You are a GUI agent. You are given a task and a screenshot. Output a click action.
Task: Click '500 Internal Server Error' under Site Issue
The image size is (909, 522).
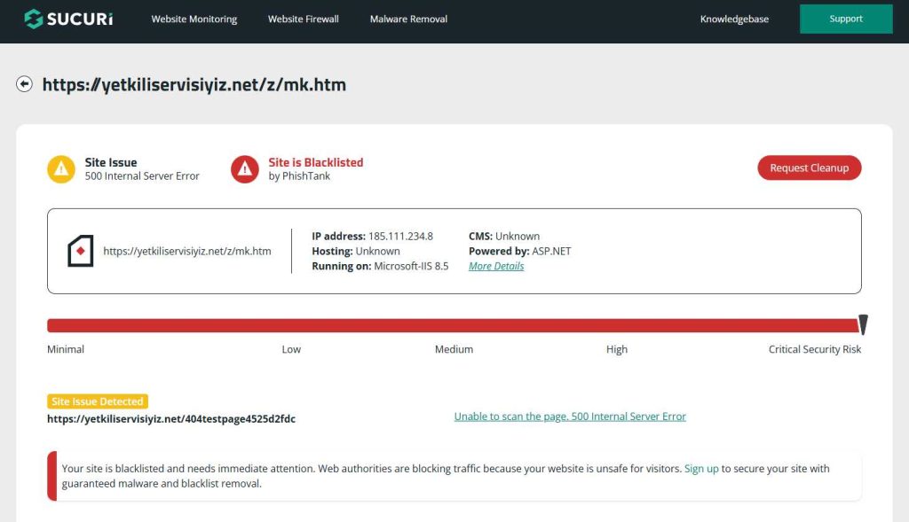point(142,176)
